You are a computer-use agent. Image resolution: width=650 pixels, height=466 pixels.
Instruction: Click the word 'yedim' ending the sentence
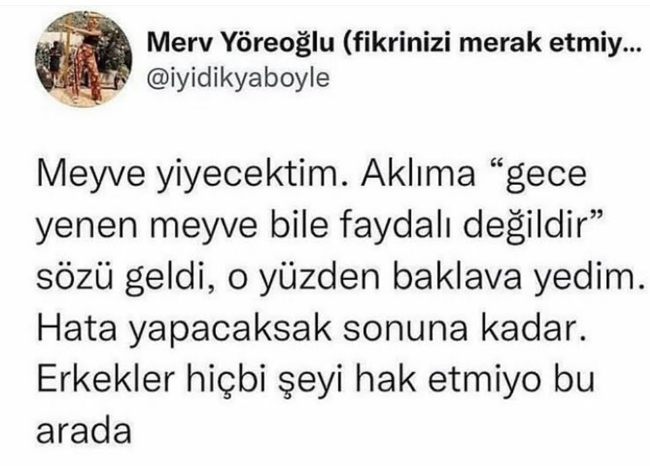point(584,279)
